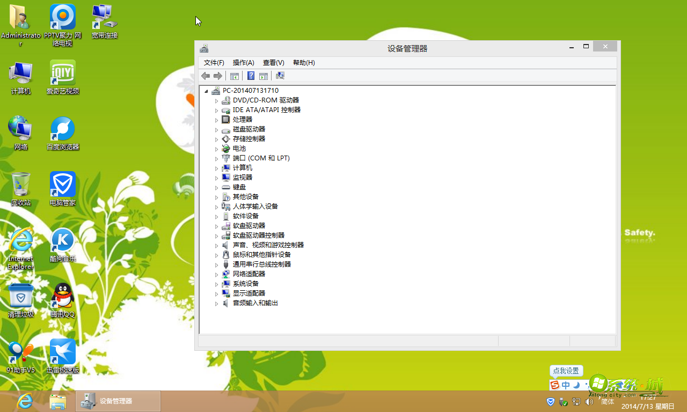Expand the 网络适配器 tree node
Viewport: 687px width, 412px height.
point(217,274)
